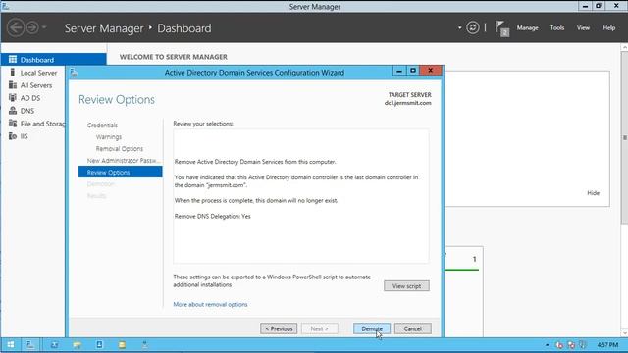Click fourth taskbar app icon
This screenshot has width=628, height=353.
[x=99, y=344]
